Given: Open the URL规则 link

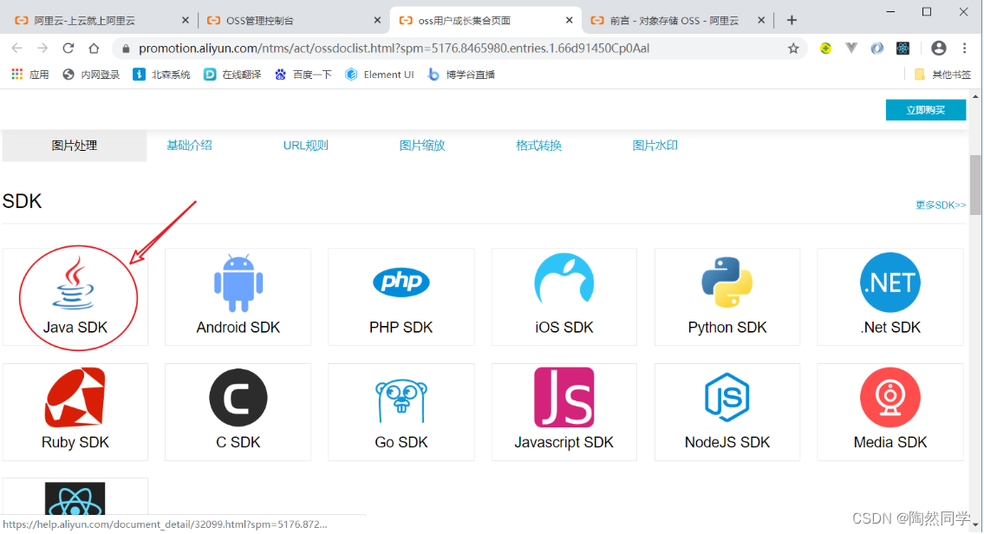Looking at the screenshot, I should click(306, 146).
